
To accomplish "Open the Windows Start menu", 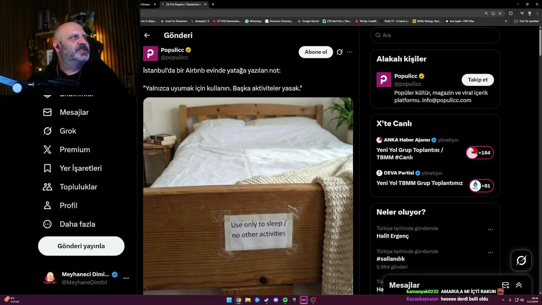I will click(229, 300).
